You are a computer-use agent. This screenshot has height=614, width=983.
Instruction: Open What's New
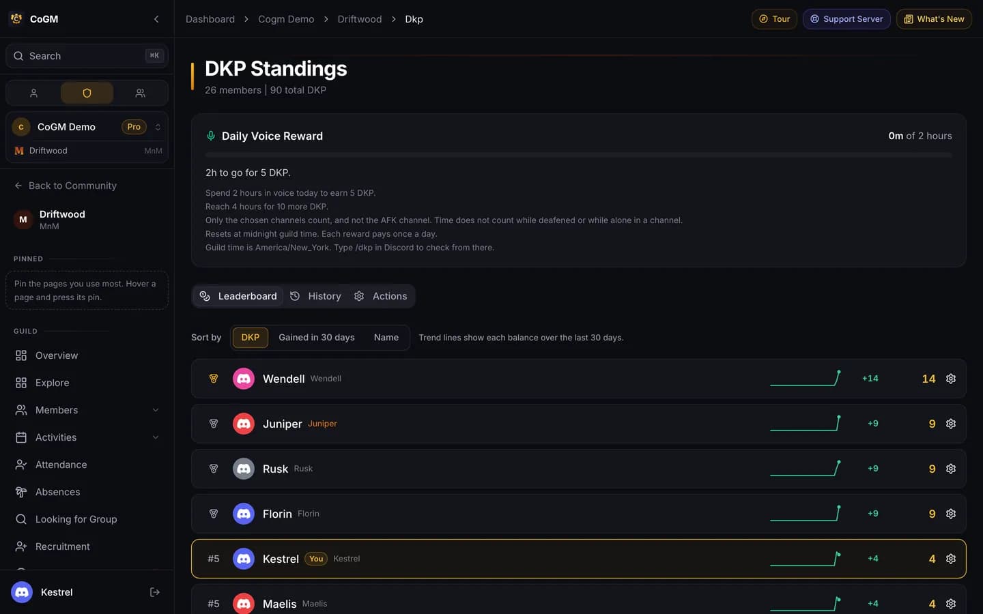tap(934, 19)
